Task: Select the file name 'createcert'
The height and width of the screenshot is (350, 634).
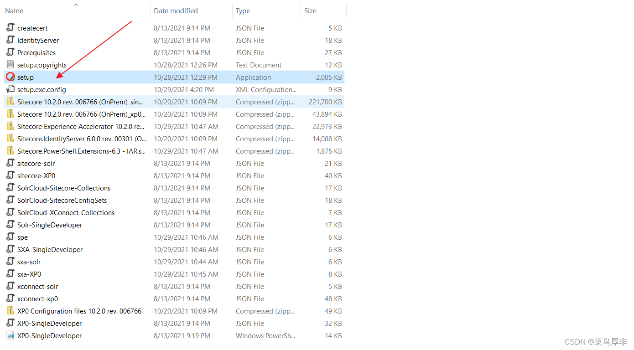Action: [32, 28]
